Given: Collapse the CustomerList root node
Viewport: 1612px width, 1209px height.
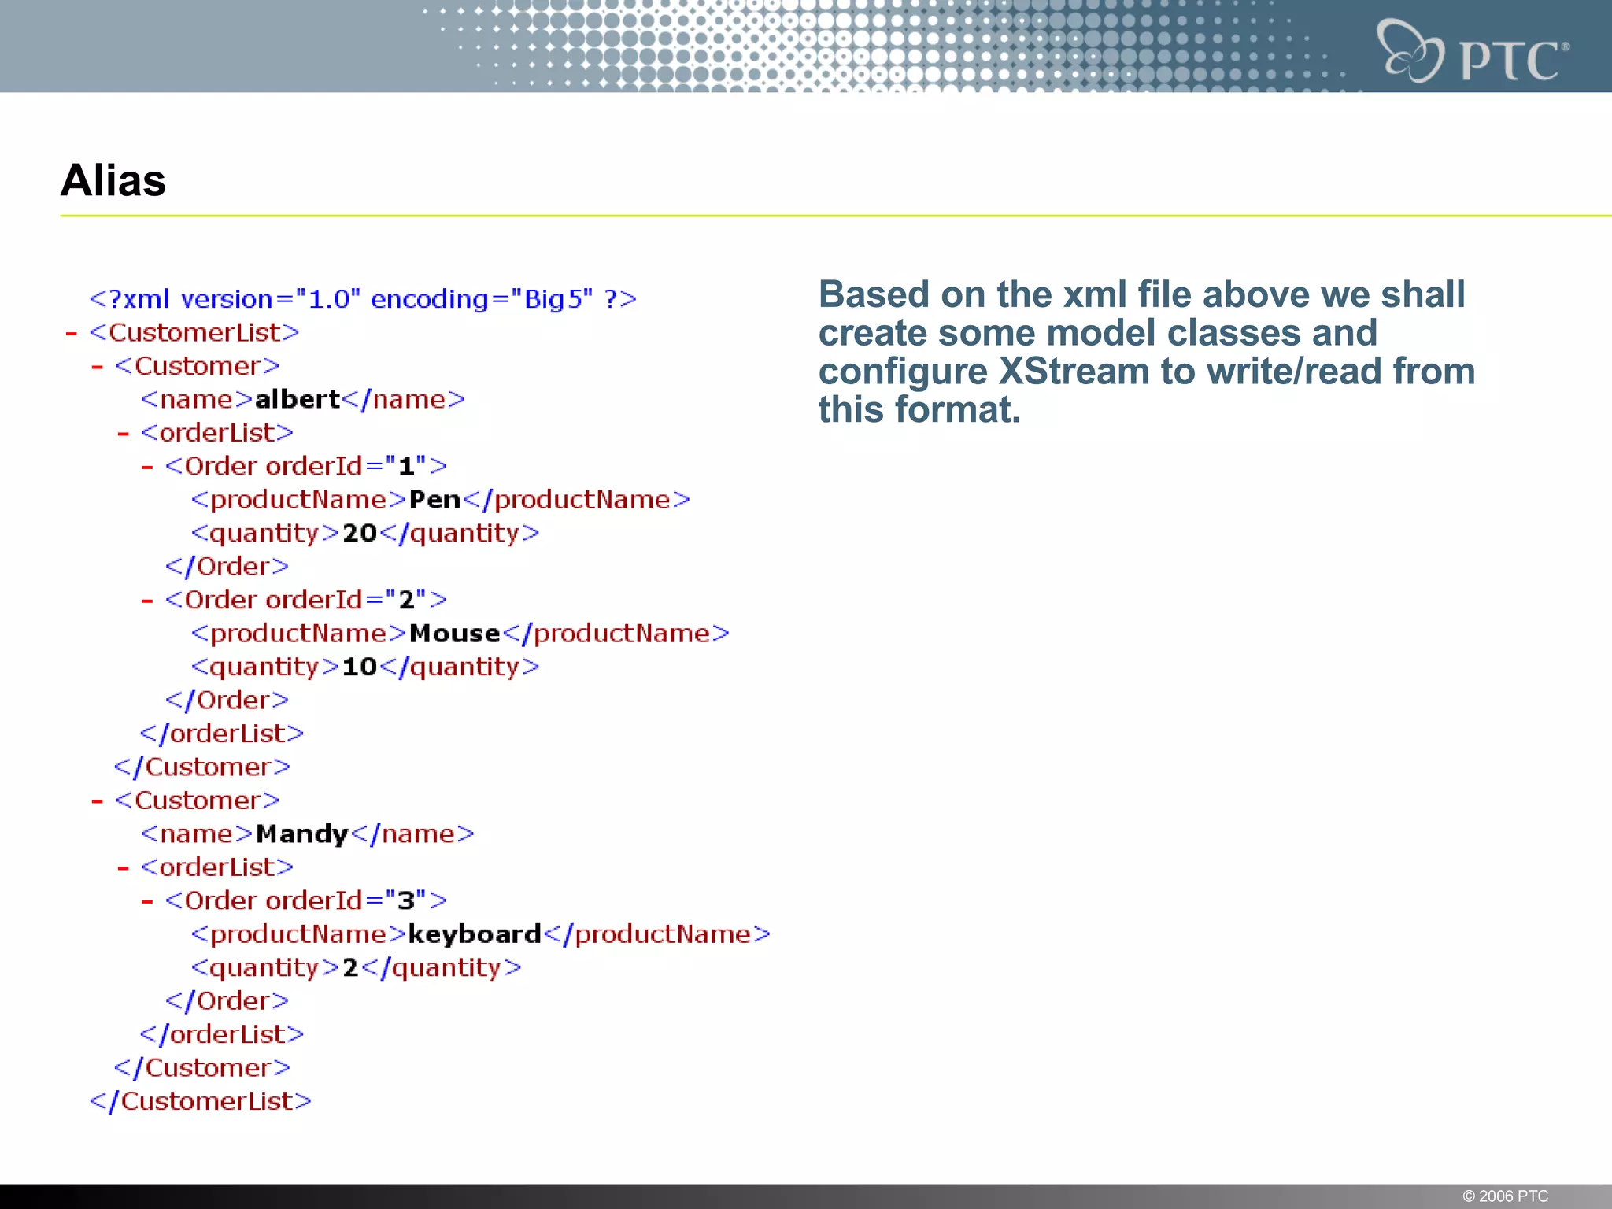Looking at the screenshot, I should coord(72,334).
